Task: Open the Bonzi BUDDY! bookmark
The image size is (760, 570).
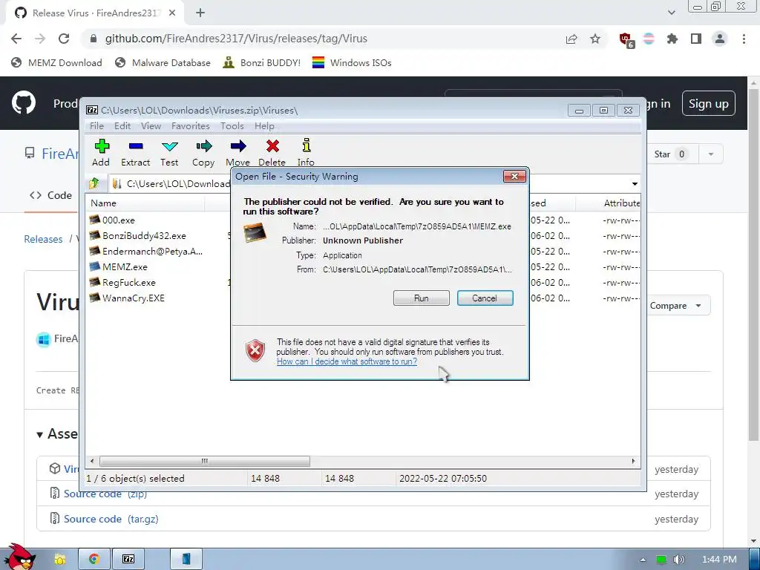Action: pos(261,62)
